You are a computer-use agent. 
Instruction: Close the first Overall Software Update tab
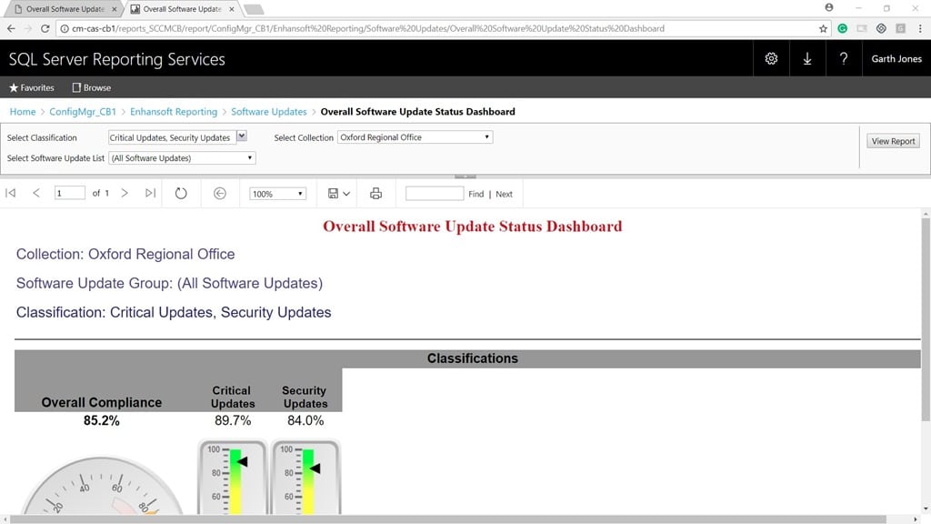point(115,9)
